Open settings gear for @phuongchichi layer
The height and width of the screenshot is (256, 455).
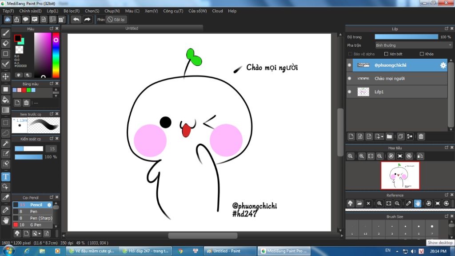443,65
